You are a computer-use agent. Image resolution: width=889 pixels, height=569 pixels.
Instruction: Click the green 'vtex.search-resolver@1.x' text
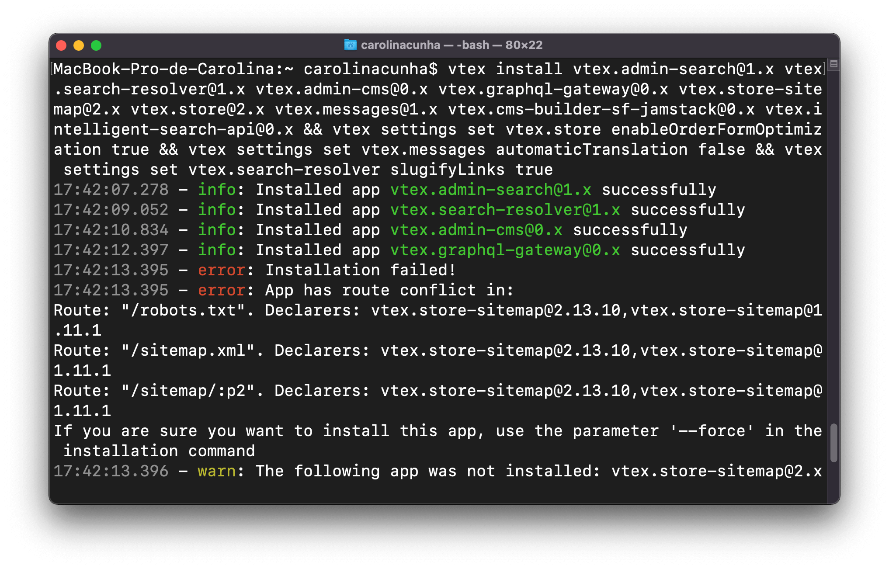coord(505,210)
